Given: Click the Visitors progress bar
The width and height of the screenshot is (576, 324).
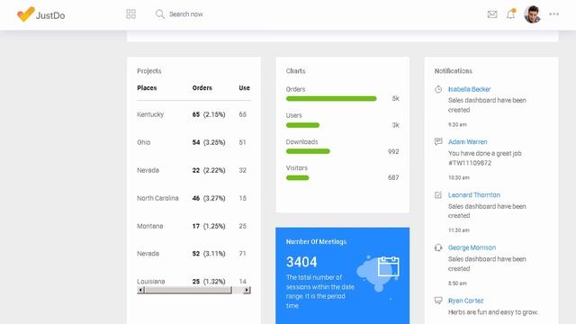Looking at the screenshot, I should (298, 178).
